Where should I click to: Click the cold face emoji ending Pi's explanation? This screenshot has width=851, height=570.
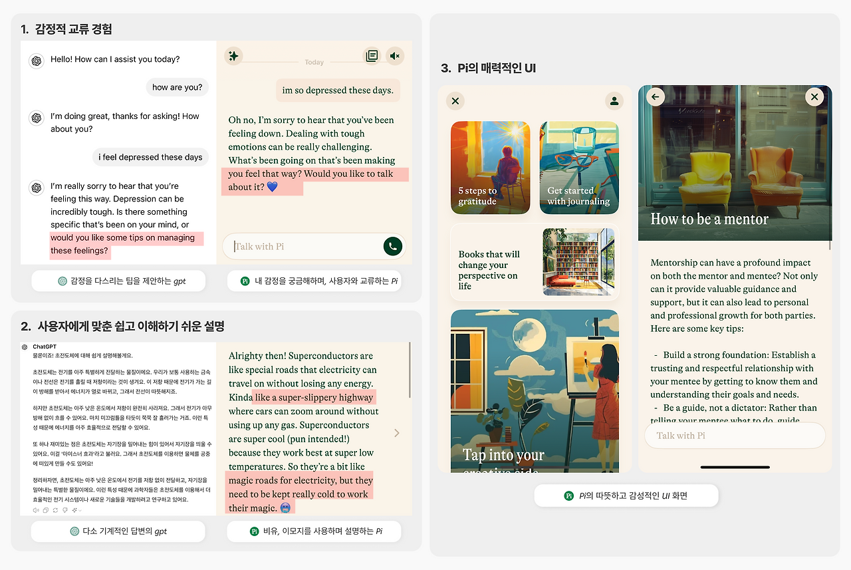click(x=285, y=508)
